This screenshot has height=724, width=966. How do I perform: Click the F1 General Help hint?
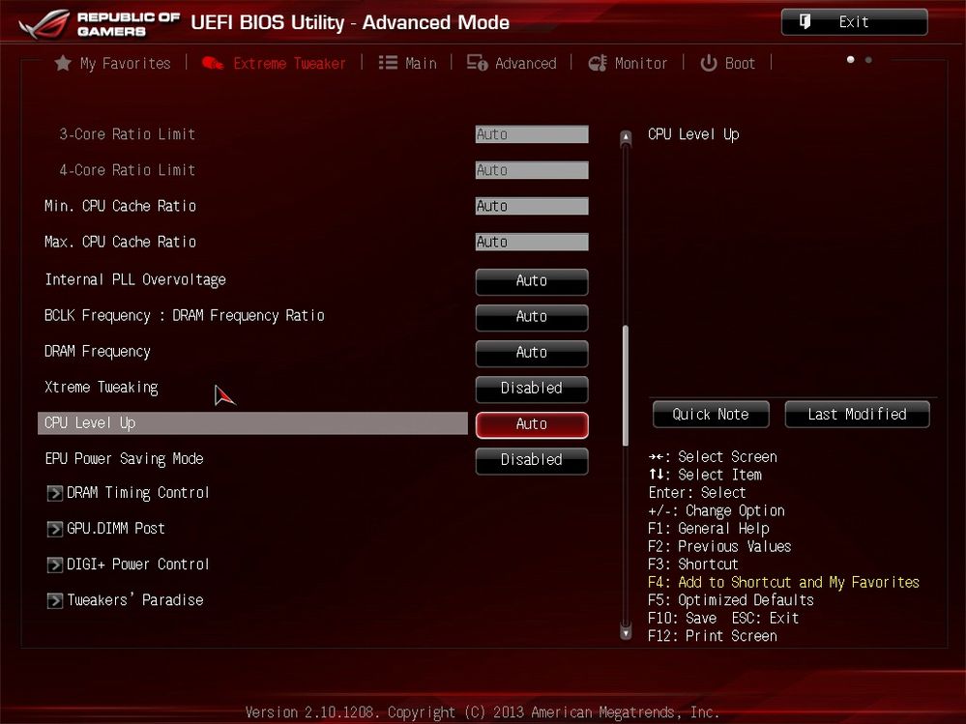tap(709, 529)
